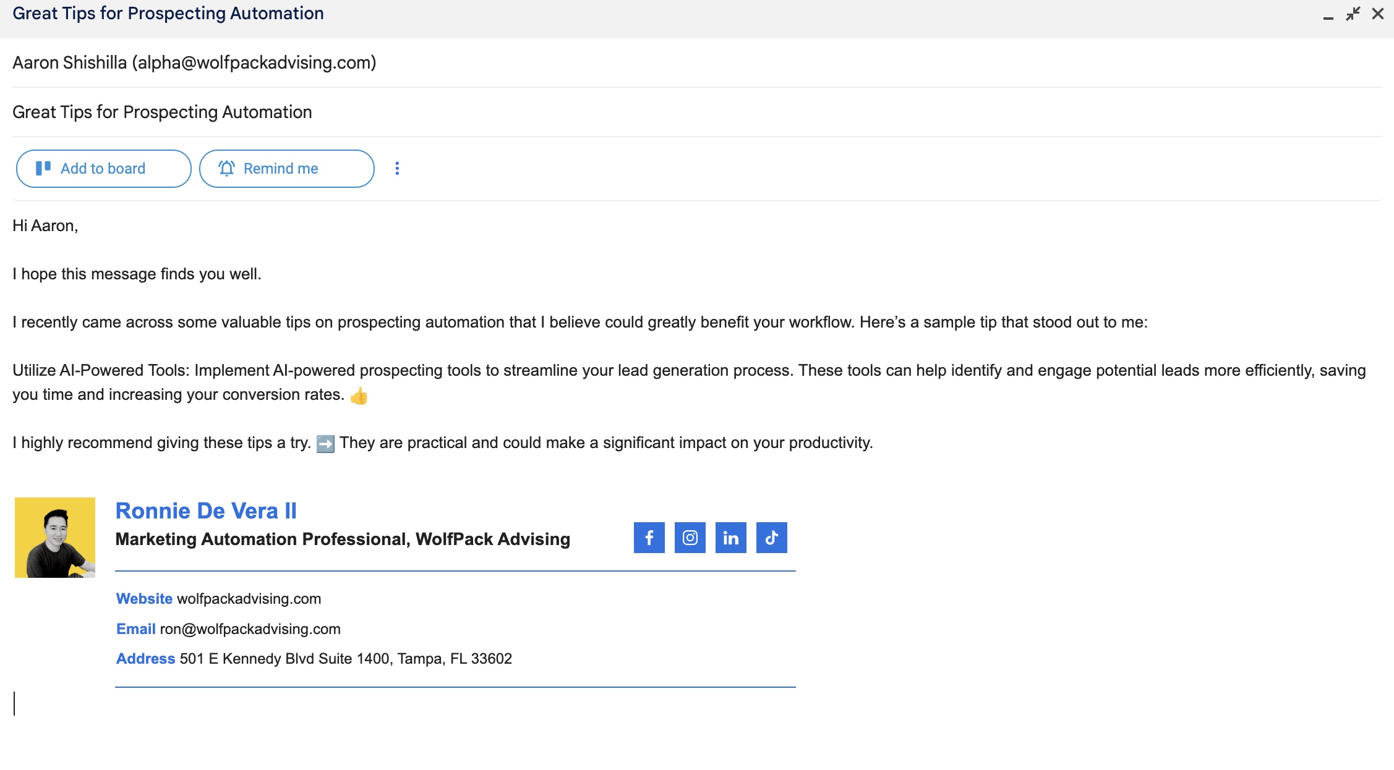The height and width of the screenshot is (770, 1394).
Task: Click the Add to board button
Action: [x=103, y=169]
